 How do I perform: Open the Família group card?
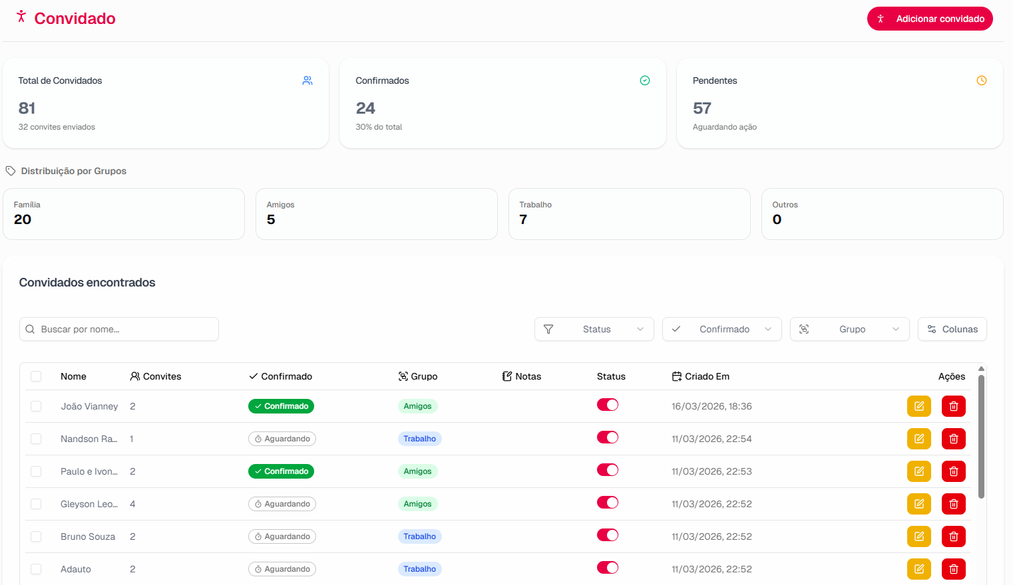pyautogui.click(x=124, y=214)
